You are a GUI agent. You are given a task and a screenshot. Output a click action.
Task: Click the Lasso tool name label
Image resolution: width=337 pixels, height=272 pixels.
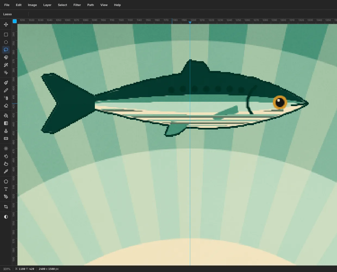click(8, 14)
